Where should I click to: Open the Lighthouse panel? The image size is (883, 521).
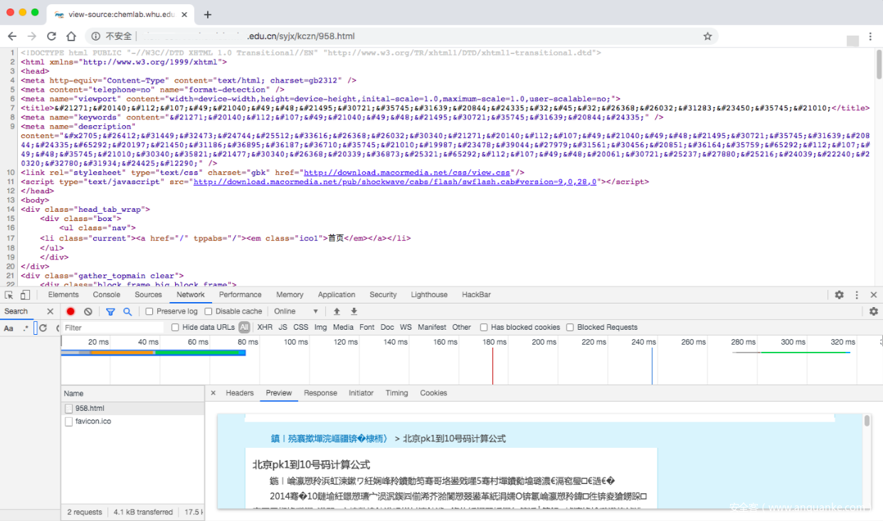[x=429, y=295]
